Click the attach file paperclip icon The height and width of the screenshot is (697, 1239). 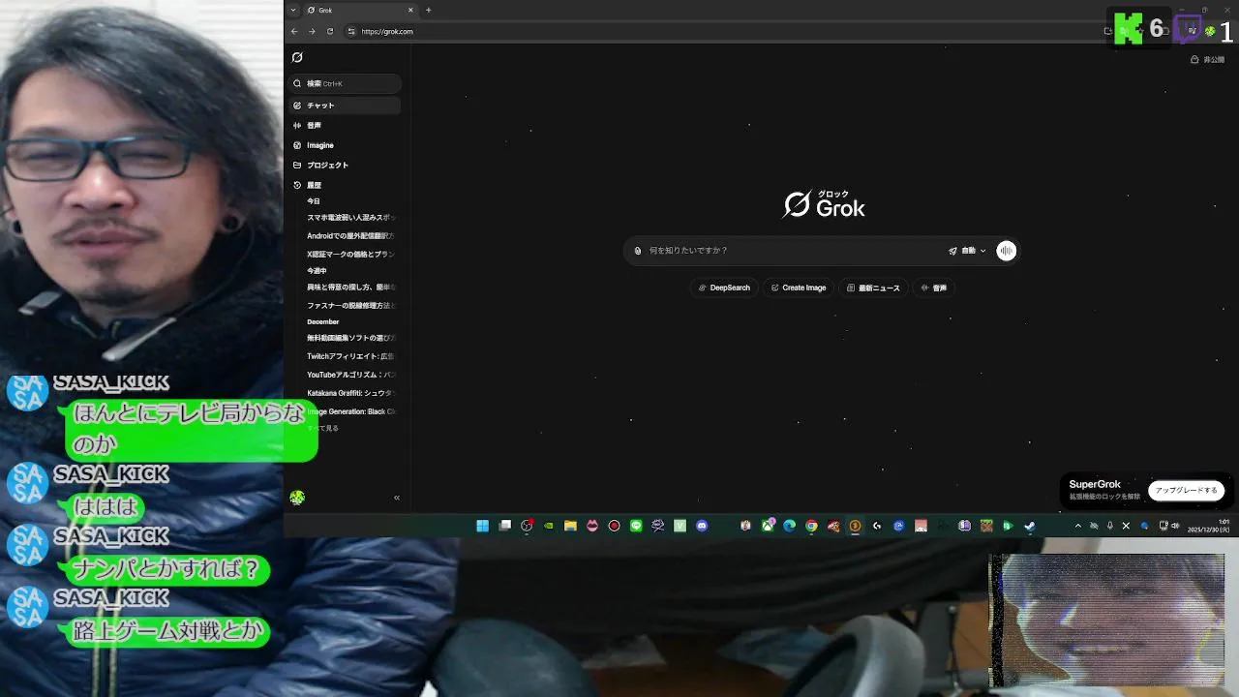[x=638, y=251]
